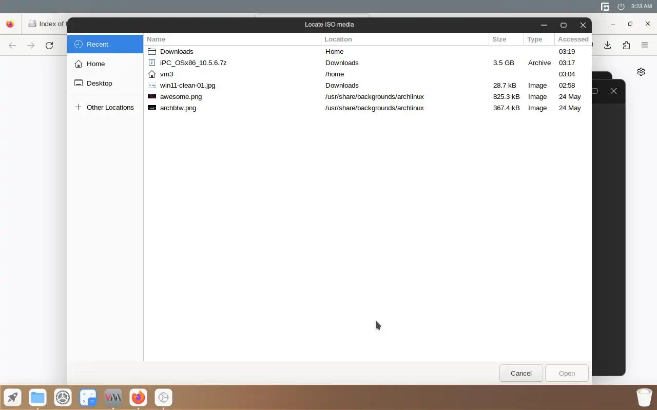Click the Open button
This screenshot has height=410, width=657.
click(567, 373)
